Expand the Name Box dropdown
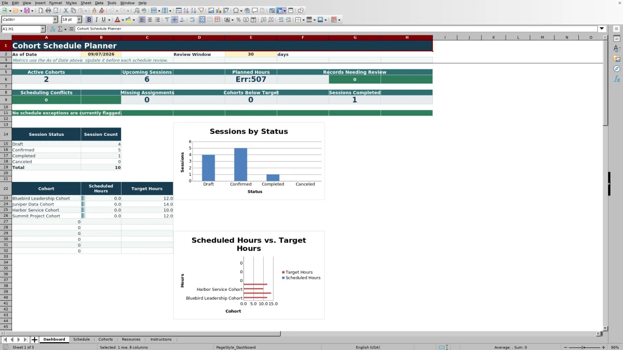The width and height of the screenshot is (623, 350). pyautogui.click(x=43, y=29)
